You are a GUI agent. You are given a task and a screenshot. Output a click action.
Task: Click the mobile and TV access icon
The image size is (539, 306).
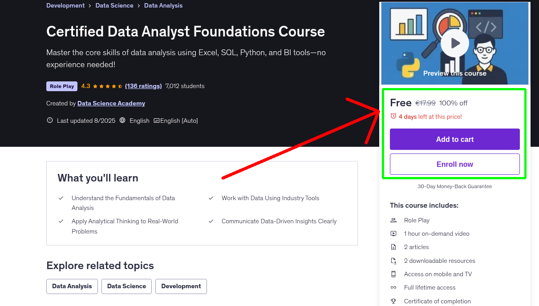point(393,274)
